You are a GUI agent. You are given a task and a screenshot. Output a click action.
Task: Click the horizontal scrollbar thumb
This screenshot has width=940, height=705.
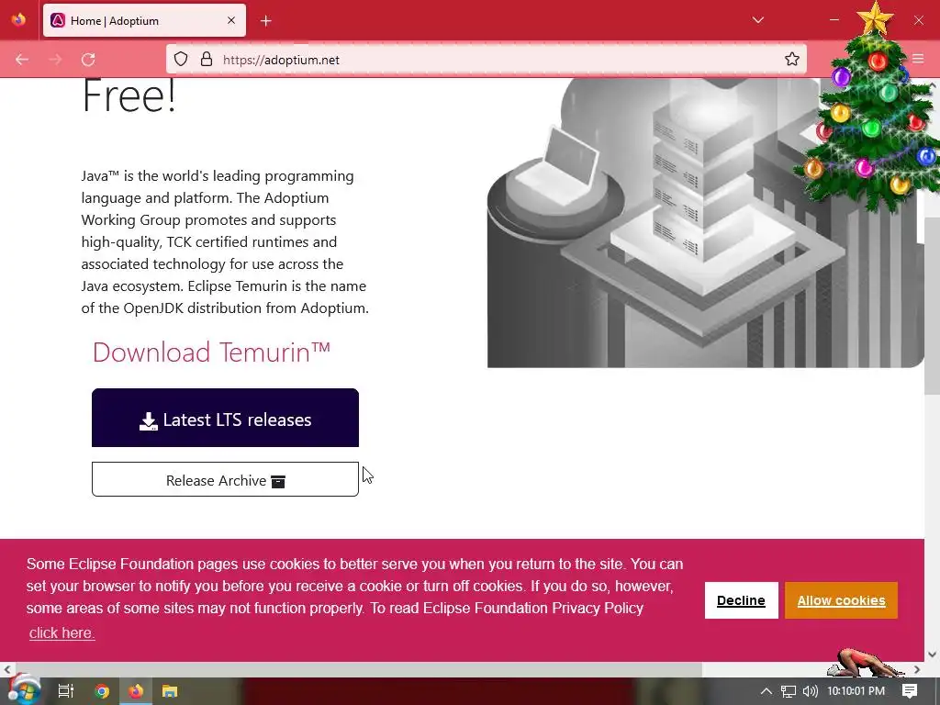[x=357, y=669]
